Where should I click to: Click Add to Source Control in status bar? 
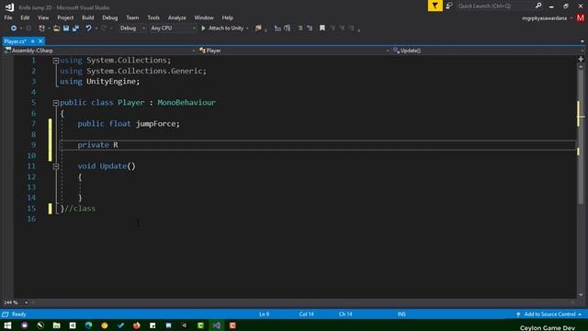(549, 314)
